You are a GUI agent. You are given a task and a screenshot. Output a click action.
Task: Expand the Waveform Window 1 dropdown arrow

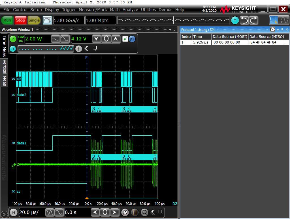coord(170,30)
